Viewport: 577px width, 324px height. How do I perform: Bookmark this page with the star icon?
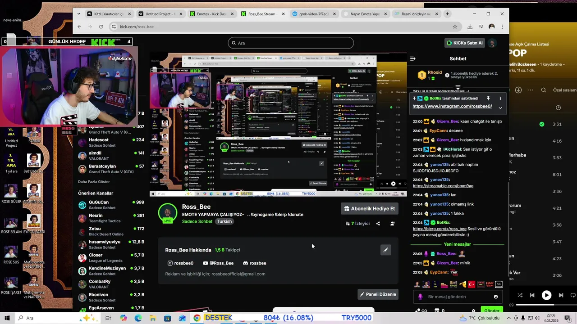(x=455, y=27)
